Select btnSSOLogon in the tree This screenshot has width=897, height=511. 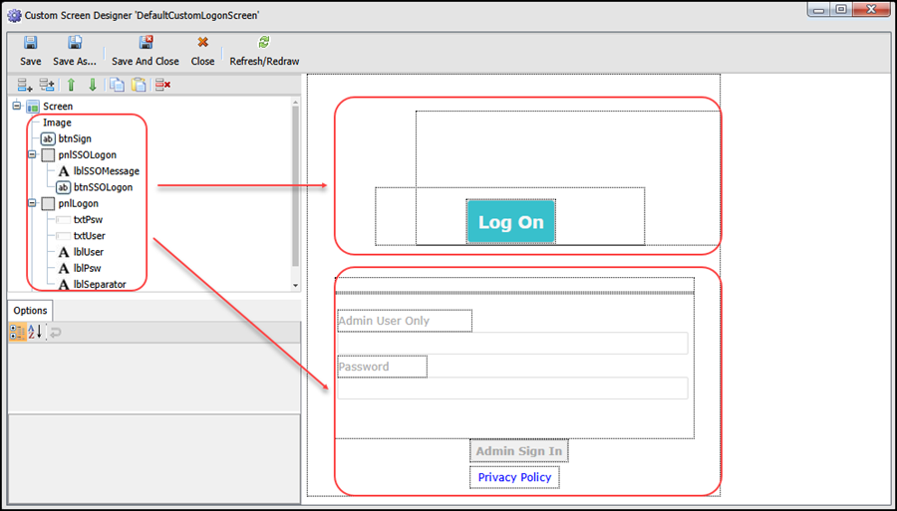102,187
